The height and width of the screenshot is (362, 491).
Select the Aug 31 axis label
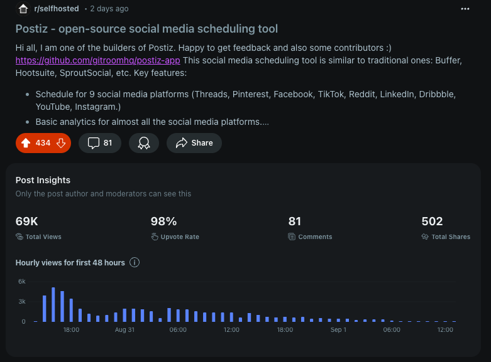click(124, 329)
